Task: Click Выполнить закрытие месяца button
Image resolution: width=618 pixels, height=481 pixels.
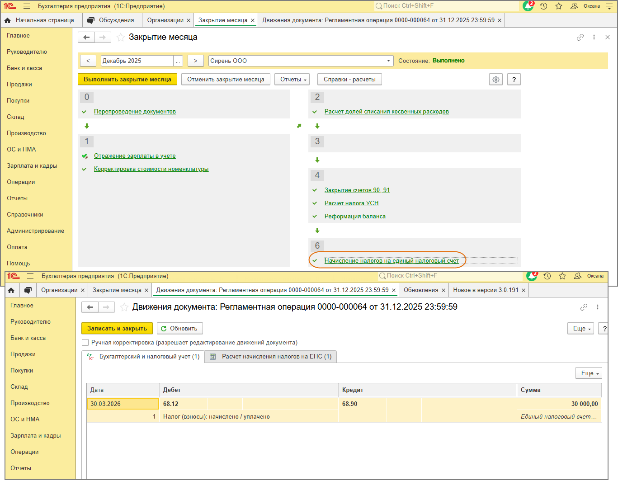Action: tap(127, 80)
